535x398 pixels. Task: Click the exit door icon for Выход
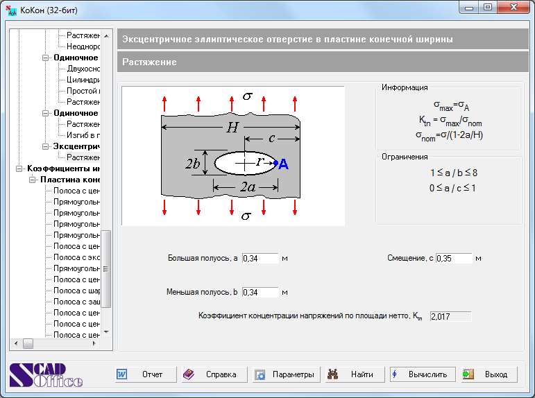(x=468, y=374)
